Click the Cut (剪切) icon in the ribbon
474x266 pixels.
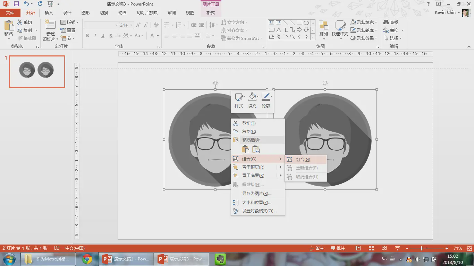(20, 23)
